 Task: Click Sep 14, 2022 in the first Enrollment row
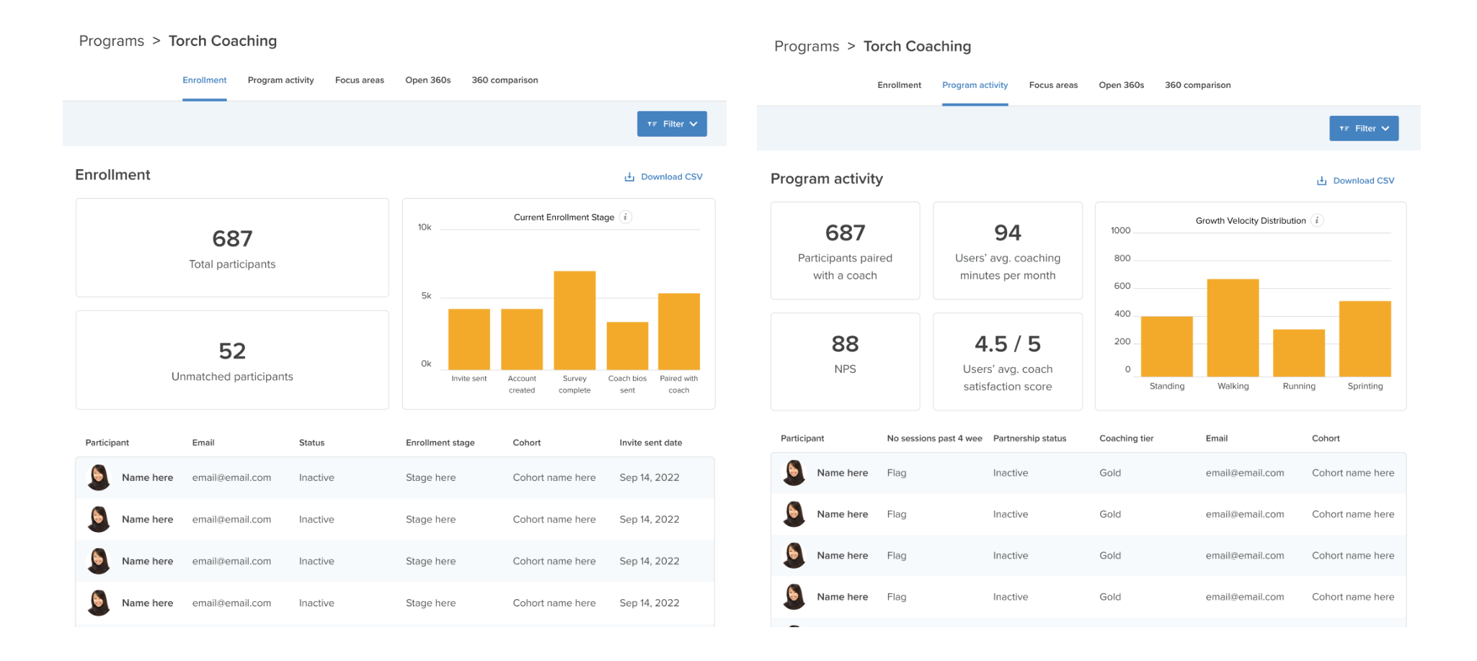(x=649, y=477)
